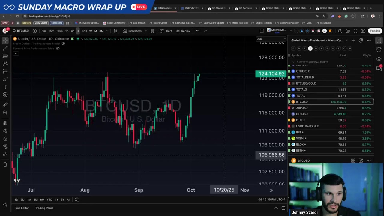The height and width of the screenshot is (216, 384).
Task: Undo the last chart action
Action: [x=197, y=31]
